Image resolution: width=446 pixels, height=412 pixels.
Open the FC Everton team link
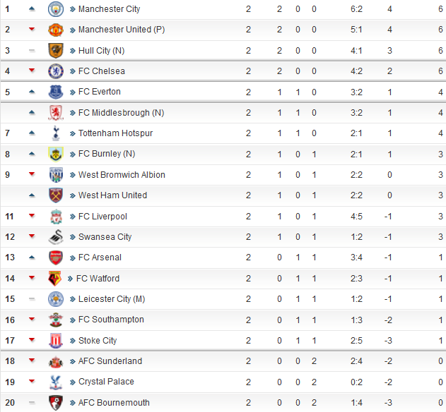pyautogui.click(x=99, y=92)
